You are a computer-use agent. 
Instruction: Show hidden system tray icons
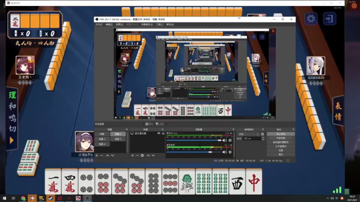[x=328, y=198]
